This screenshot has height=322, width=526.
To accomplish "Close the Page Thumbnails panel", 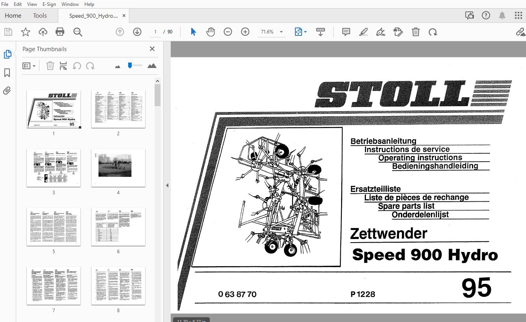I will point(152,49).
